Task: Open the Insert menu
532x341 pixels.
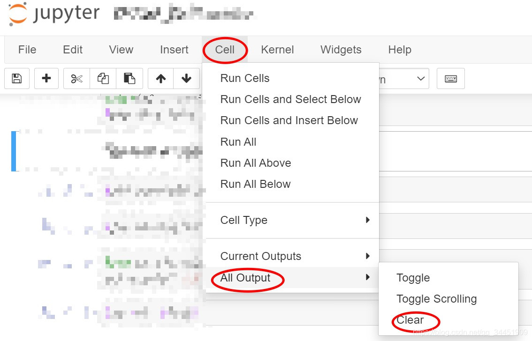Action: [174, 50]
